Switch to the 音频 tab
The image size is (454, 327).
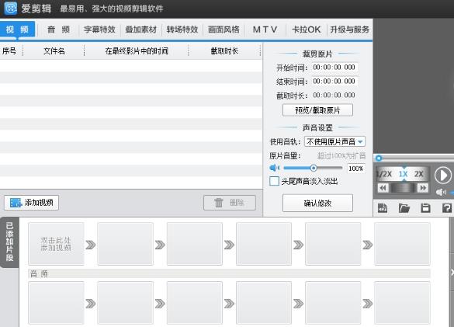(58, 30)
